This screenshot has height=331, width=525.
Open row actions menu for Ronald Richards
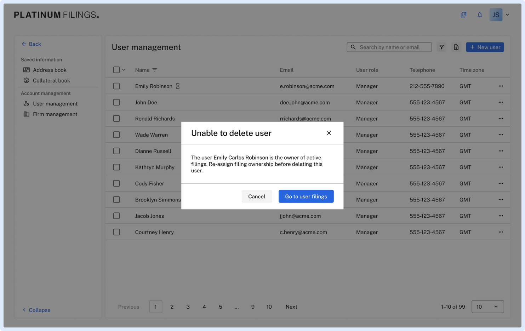coord(501,119)
